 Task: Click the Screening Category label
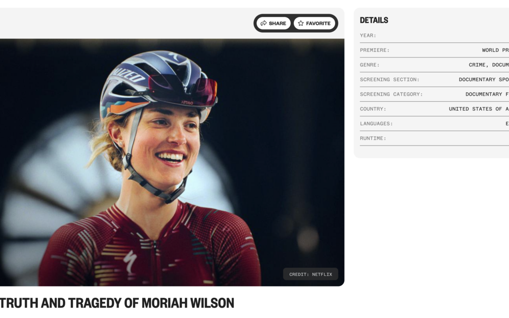click(x=391, y=94)
